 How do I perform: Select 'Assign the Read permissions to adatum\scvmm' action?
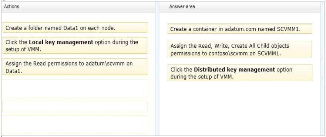pos(75,67)
